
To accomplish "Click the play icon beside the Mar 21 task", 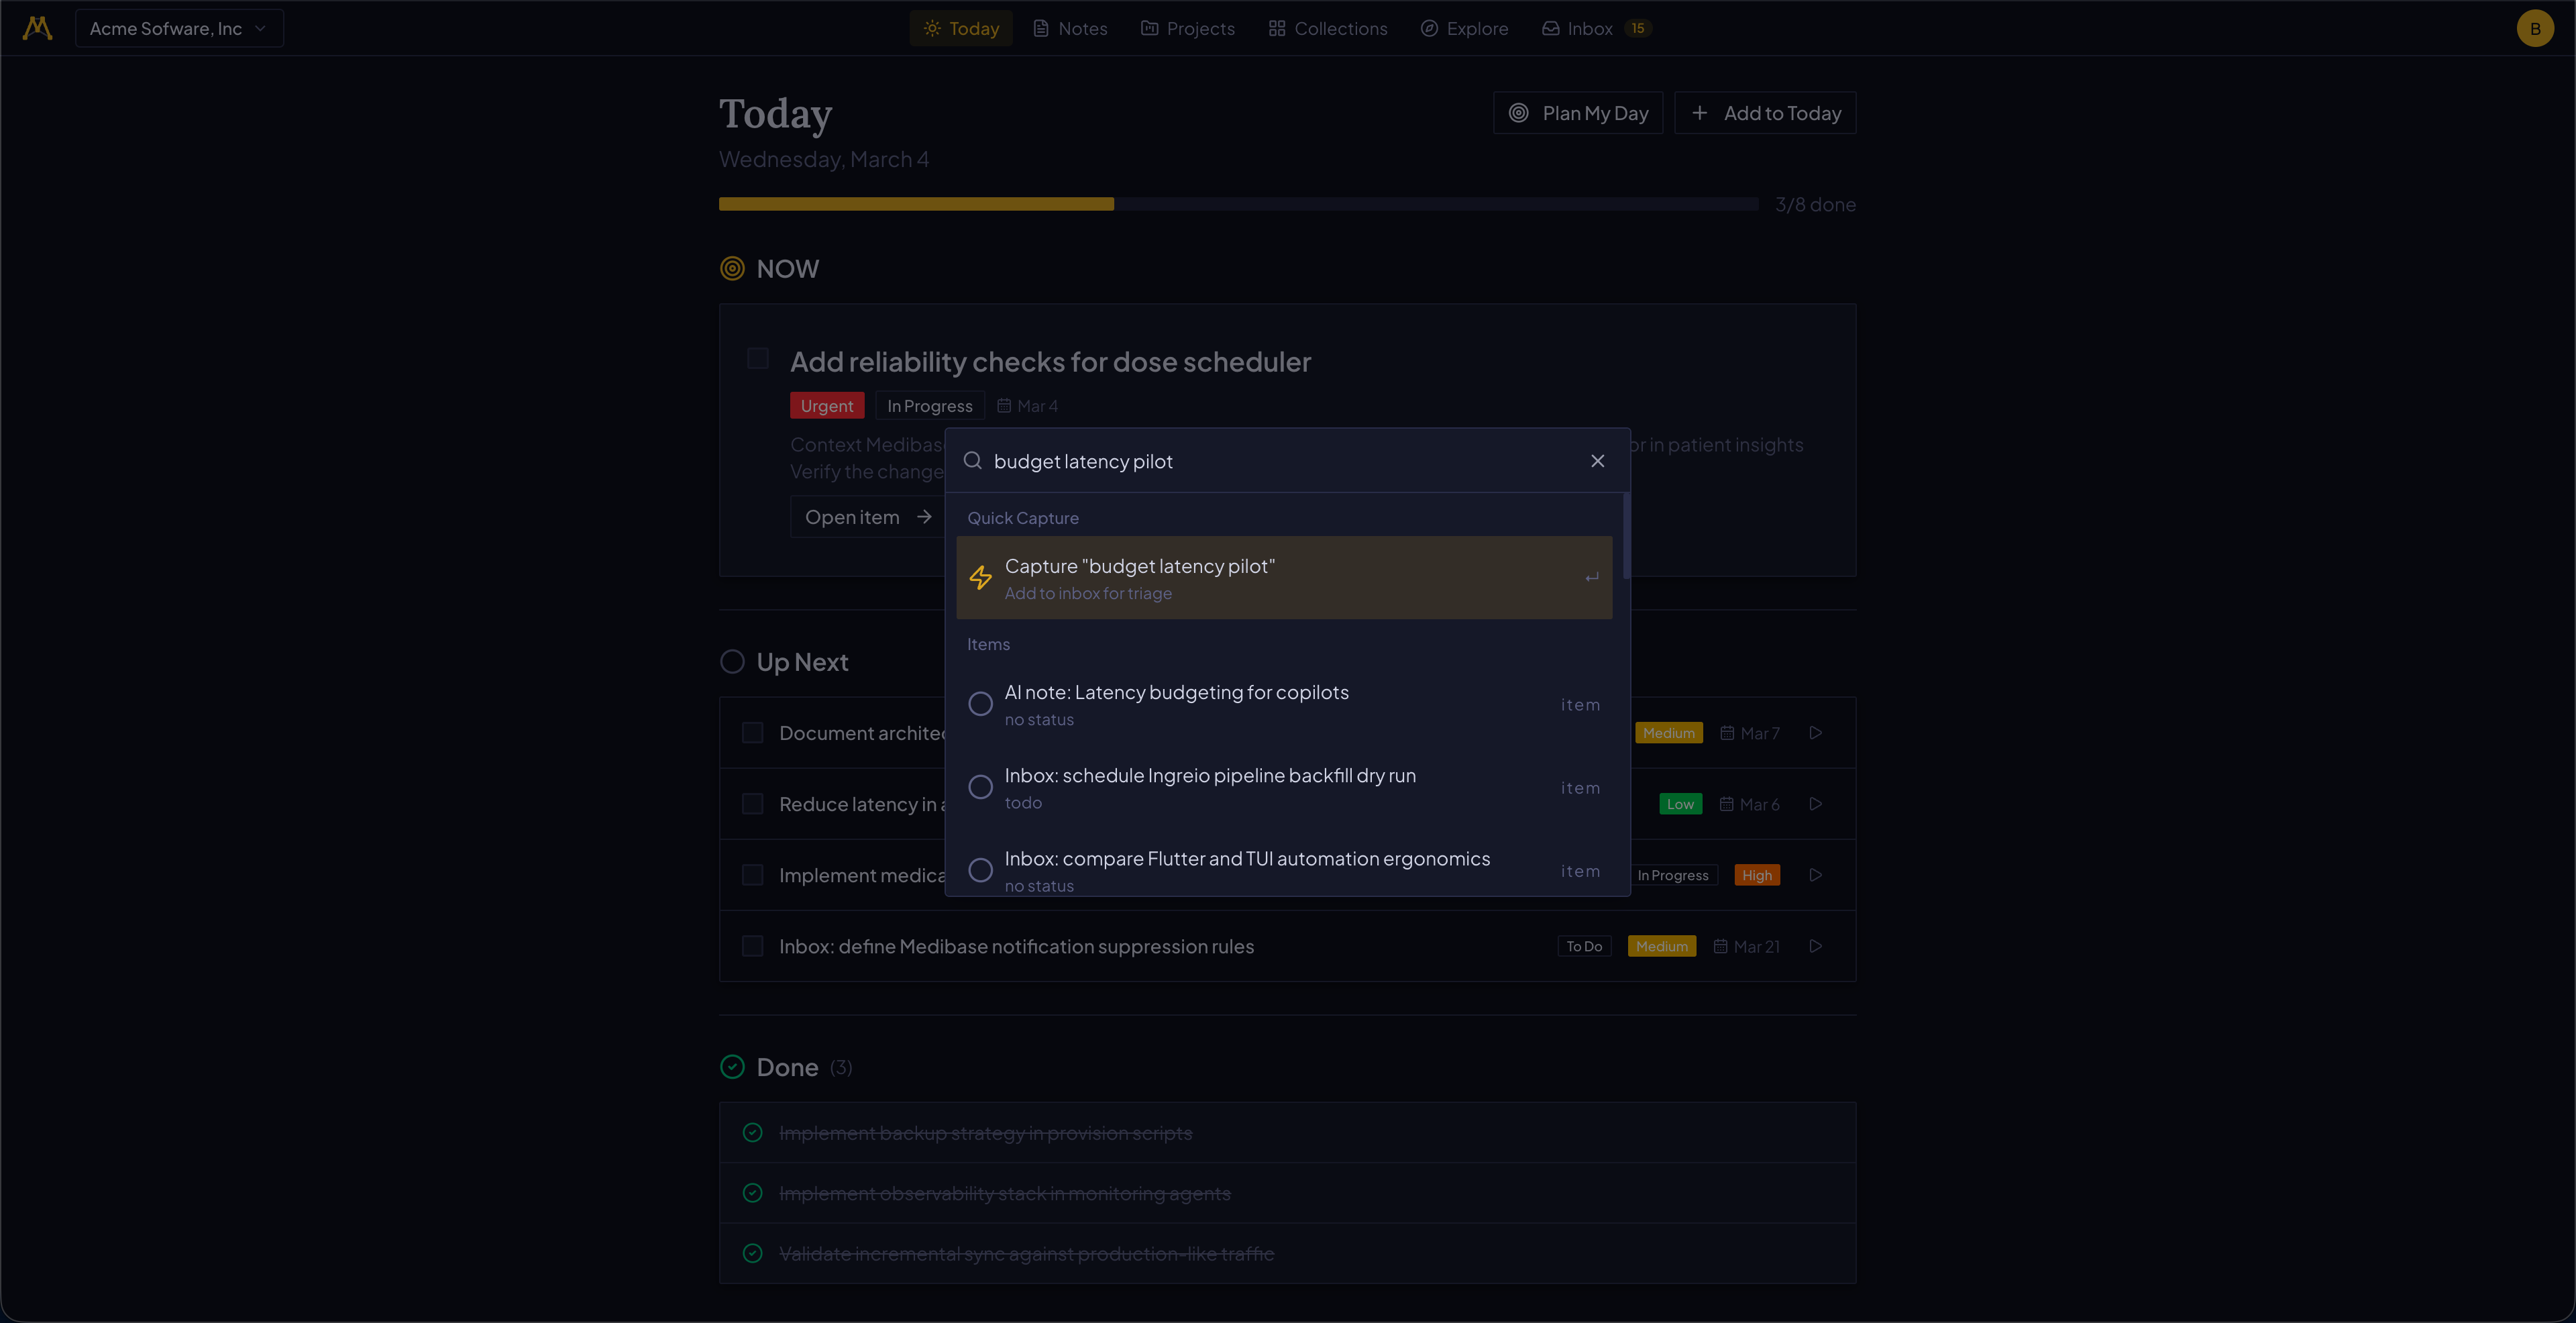I will [1816, 946].
